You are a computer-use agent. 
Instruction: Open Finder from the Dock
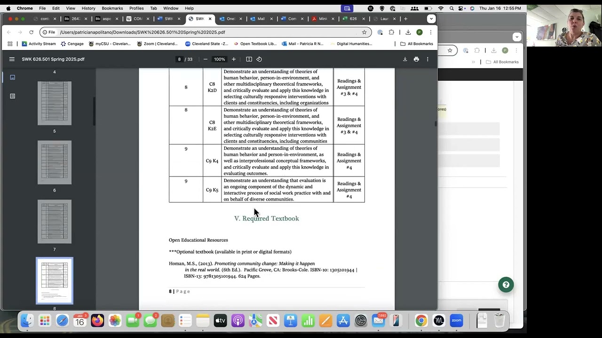27,321
